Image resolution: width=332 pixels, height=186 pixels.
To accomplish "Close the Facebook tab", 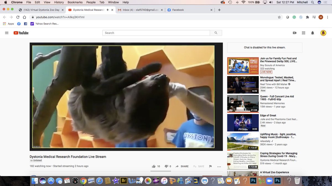I will pos(211,10).
